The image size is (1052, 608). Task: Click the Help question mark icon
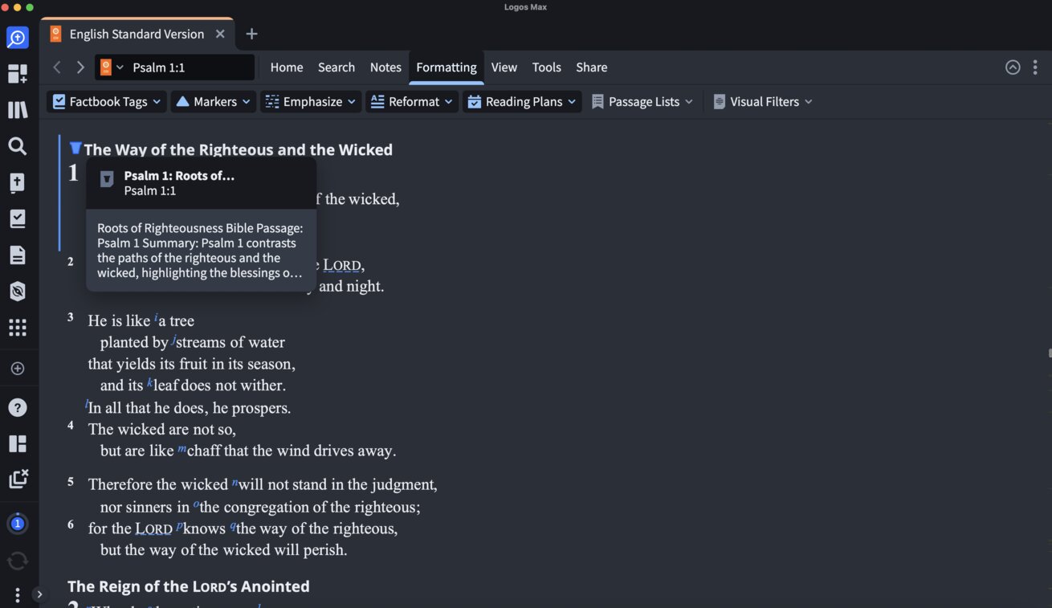[17, 407]
